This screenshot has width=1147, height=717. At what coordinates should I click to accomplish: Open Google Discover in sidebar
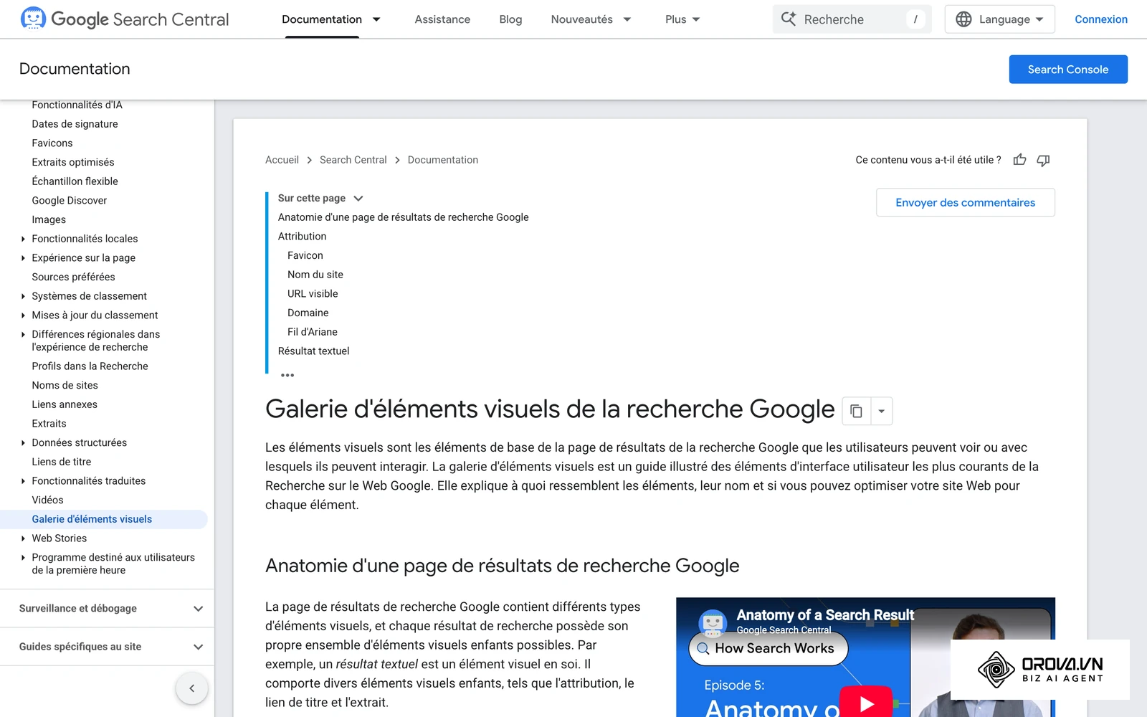[x=70, y=201]
